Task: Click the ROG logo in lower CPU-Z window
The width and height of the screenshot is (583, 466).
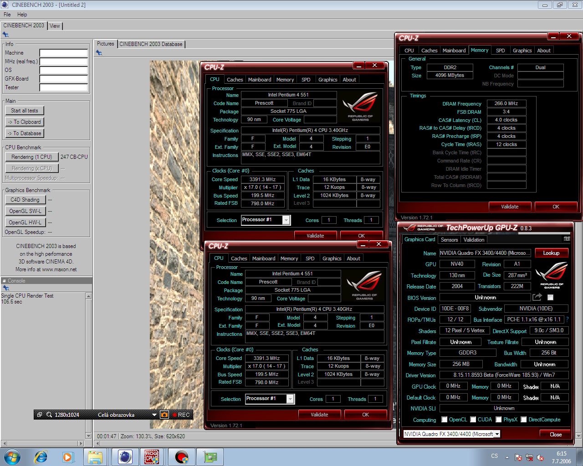Action: pyautogui.click(x=364, y=285)
